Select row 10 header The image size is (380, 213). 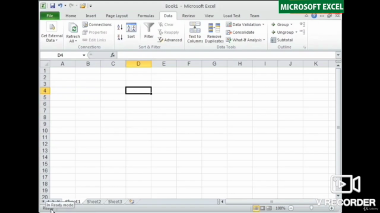(45, 131)
